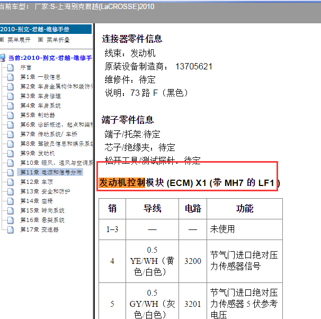Click the page icon for 第2章
Image resolution: width=321 pixels, height=319 pixels.
[11, 86]
